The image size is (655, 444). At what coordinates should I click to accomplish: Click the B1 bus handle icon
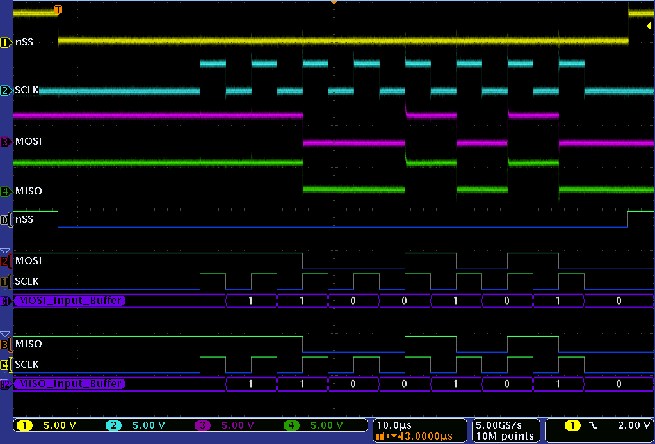[x=6, y=301]
